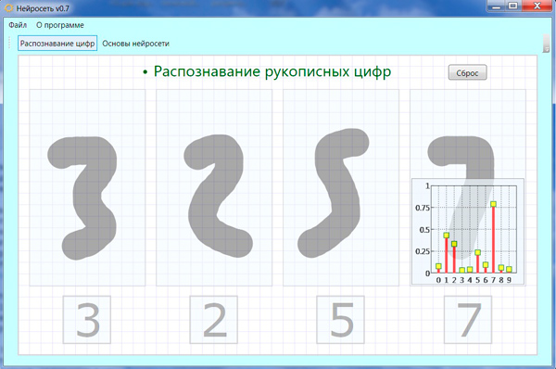Click the recognized digit 2 result box

214,320
